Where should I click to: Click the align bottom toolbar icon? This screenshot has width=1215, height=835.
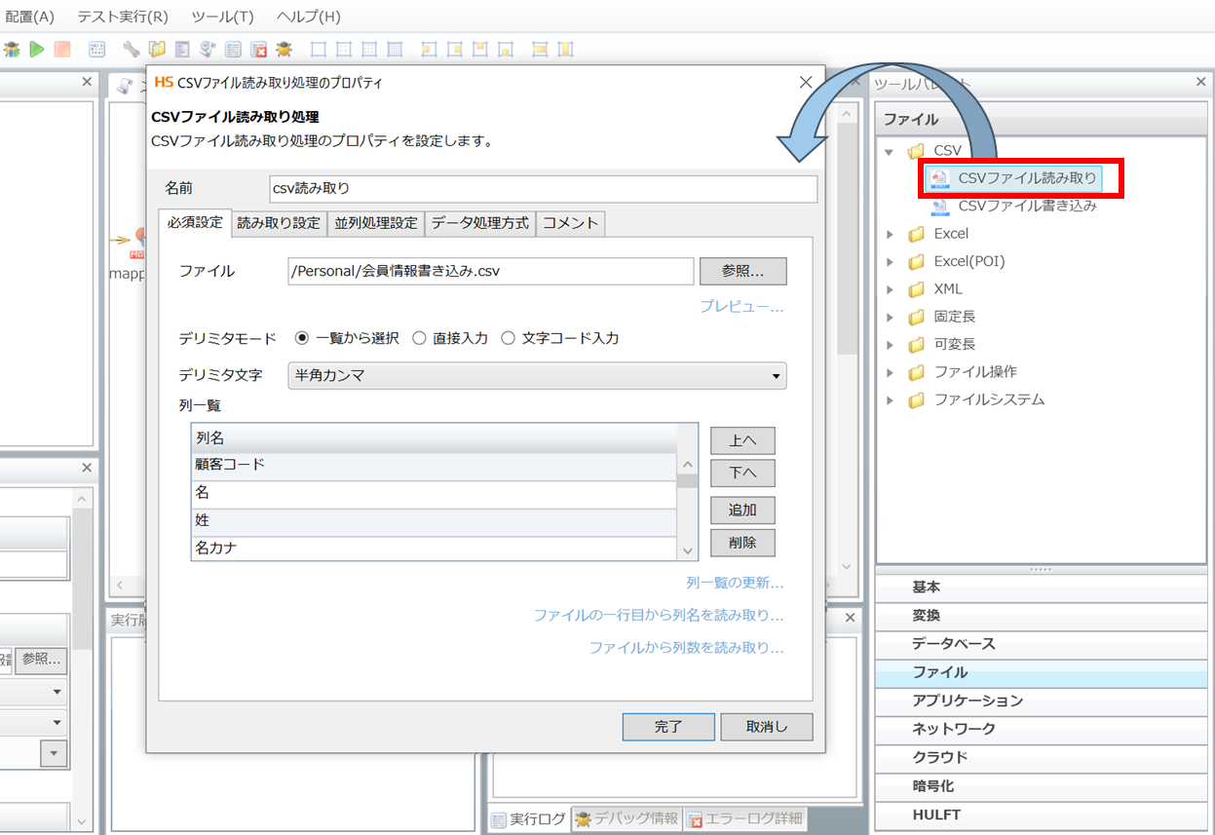506,49
